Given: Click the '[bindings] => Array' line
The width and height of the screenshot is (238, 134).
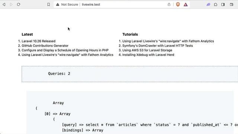Looking at the screenshot, I should click(x=83, y=130).
